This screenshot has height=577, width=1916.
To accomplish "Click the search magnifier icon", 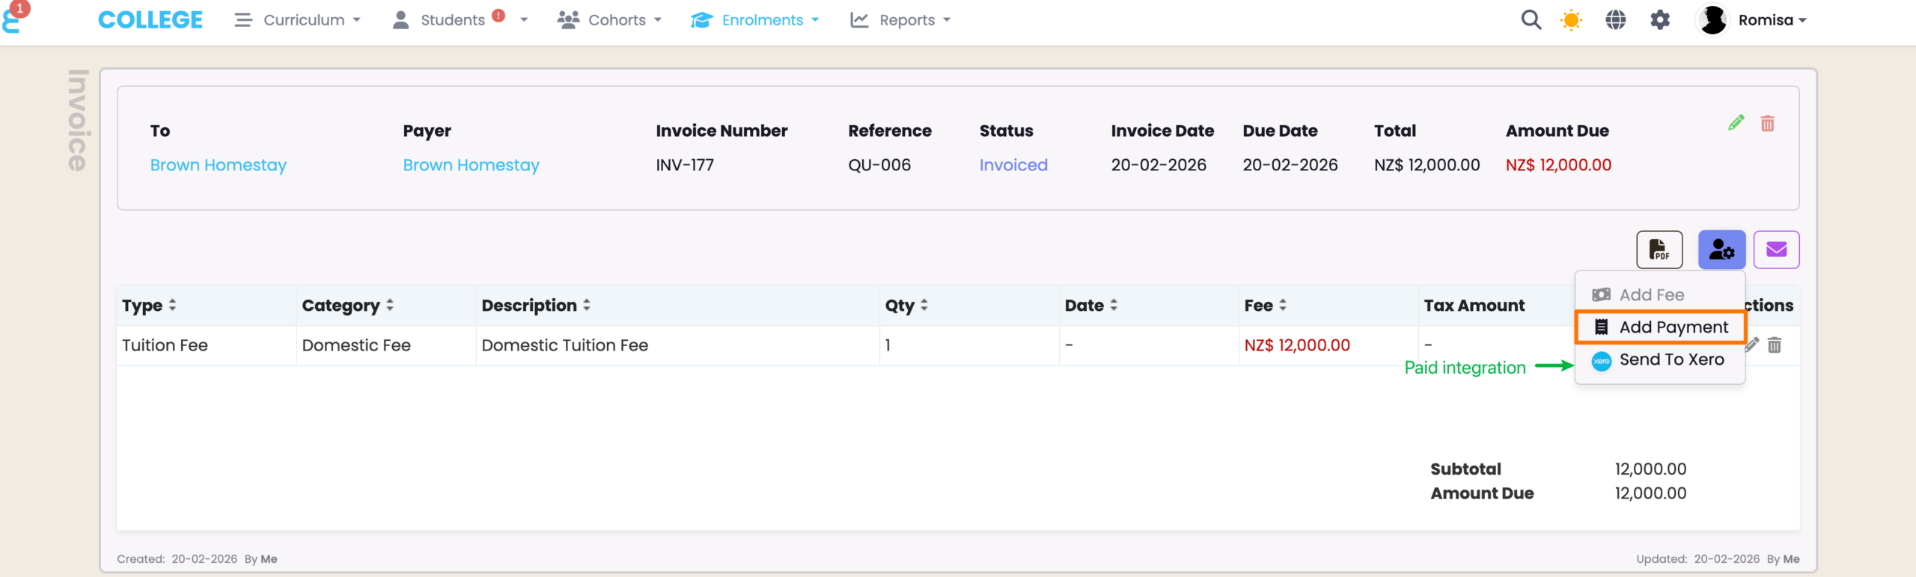I will point(1531,20).
